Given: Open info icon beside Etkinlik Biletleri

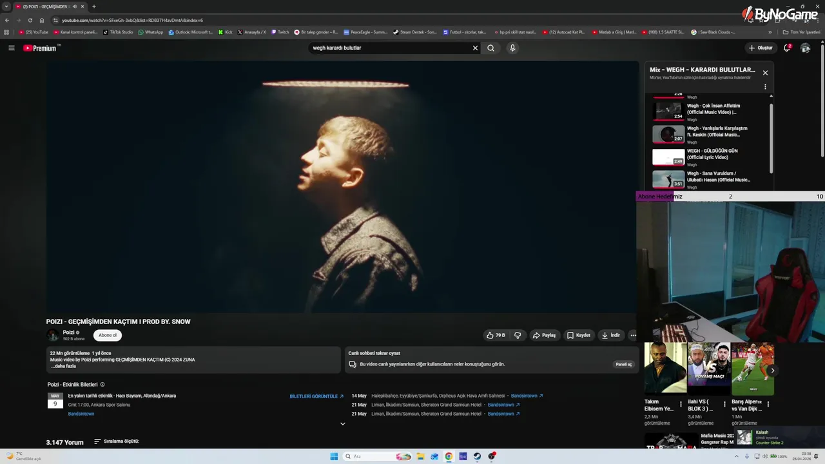Looking at the screenshot, I should 102,385.
